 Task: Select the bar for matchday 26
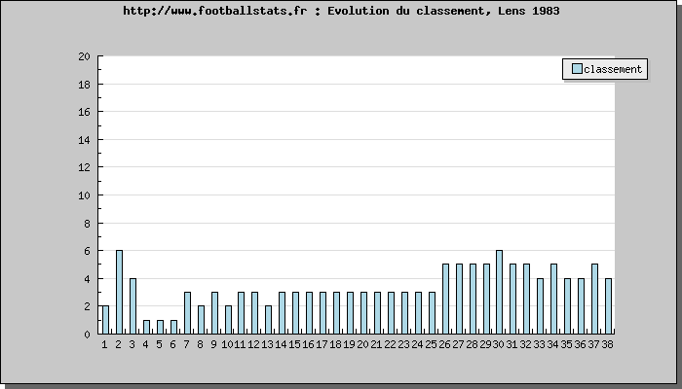(x=445, y=299)
